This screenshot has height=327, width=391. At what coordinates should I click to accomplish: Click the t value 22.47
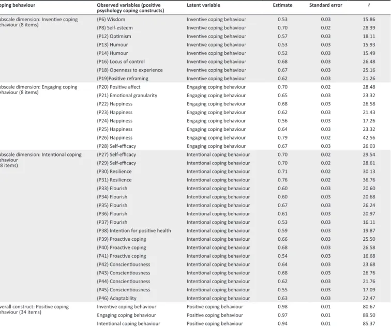click(369, 299)
